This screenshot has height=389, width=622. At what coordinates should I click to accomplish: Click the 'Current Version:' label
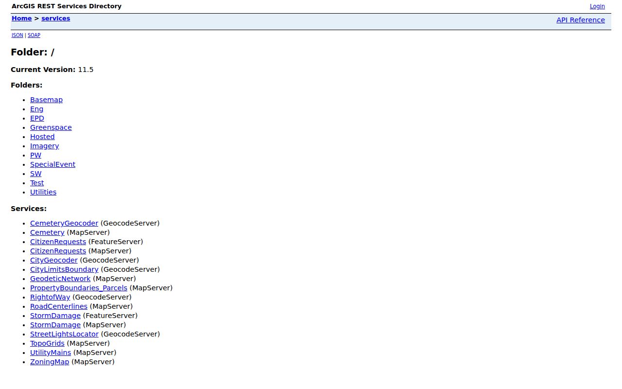[x=43, y=70]
